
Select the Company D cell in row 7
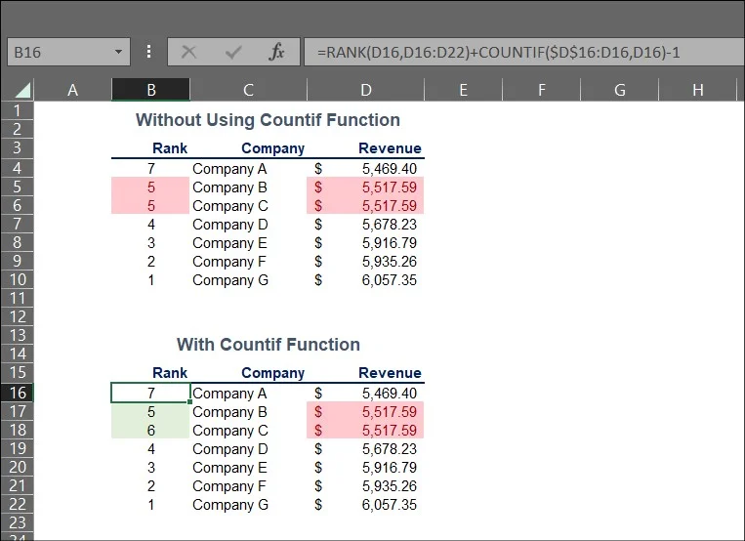(x=230, y=225)
